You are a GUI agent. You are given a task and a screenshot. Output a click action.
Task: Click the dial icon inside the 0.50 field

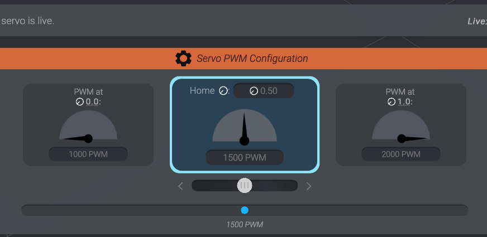coord(254,91)
